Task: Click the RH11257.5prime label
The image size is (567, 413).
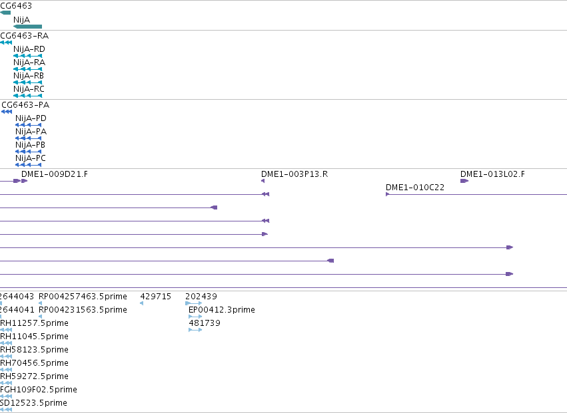Action: (35, 323)
